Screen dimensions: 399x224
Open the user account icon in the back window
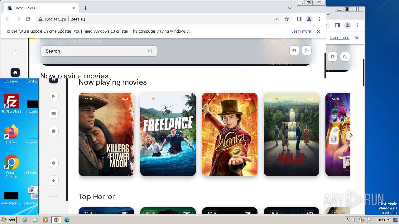[x=333, y=57]
